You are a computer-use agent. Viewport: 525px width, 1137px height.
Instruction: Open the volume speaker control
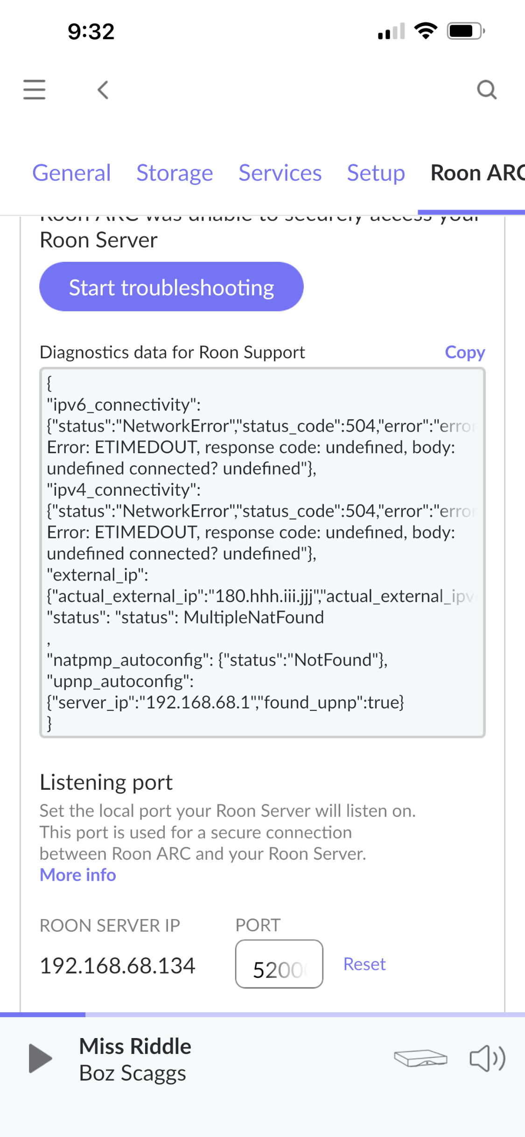pos(487,1058)
